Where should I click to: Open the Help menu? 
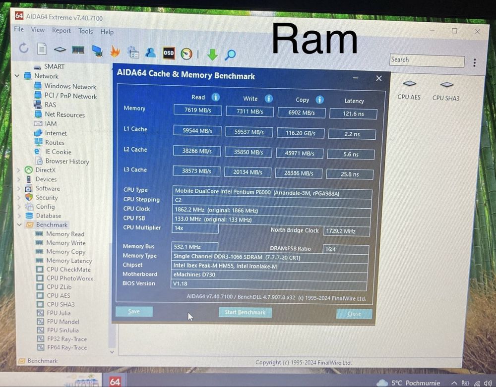(107, 32)
